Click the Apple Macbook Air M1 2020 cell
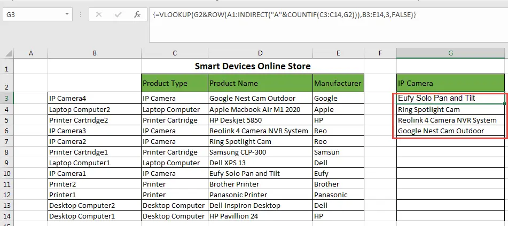This screenshot has width=508, height=226. point(260,110)
